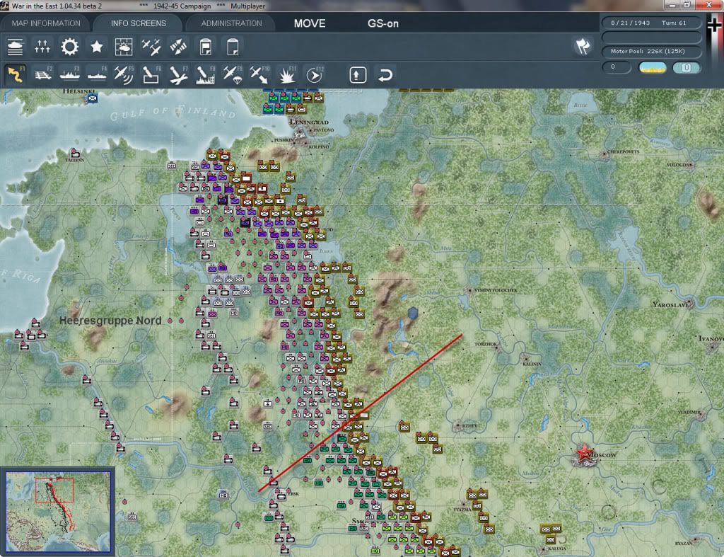Select the F7 bomb airfield icon
This screenshot has width=724, height=557.
178,75
